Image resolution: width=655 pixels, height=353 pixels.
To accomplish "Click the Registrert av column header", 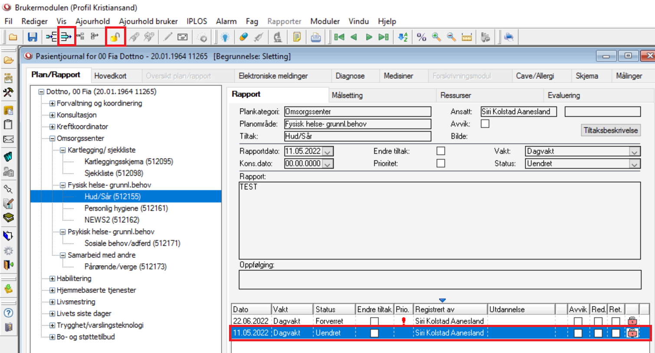I will click(450, 309).
